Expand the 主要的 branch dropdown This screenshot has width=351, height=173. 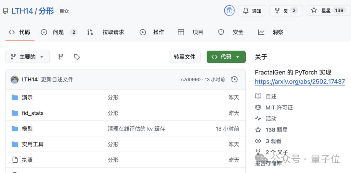(27, 57)
